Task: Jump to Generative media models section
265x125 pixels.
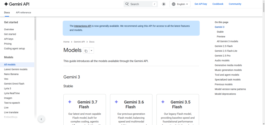Action: 228,65
